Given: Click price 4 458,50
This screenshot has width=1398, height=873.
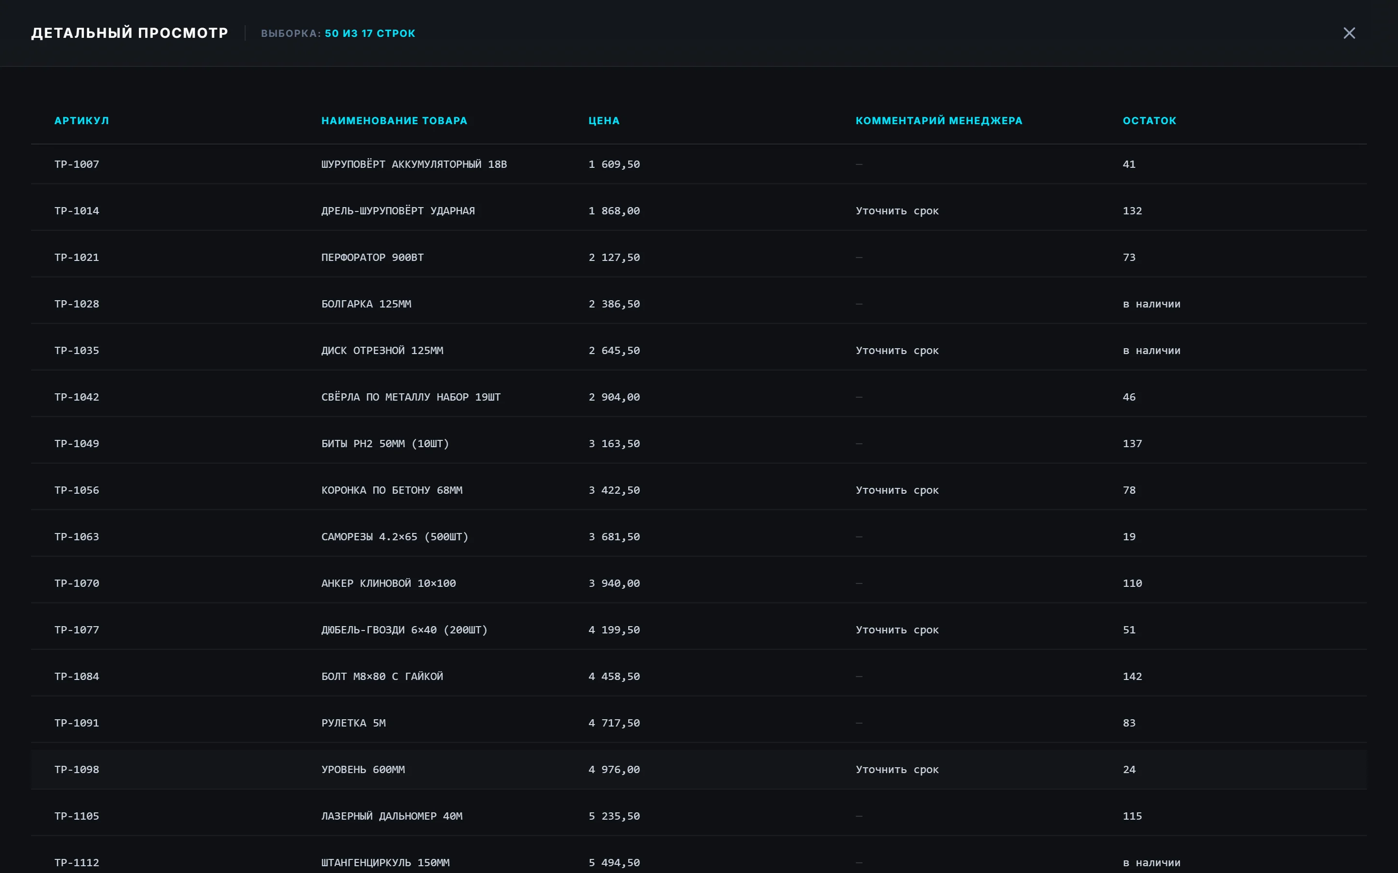Looking at the screenshot, I should click(x=614, y=677).
